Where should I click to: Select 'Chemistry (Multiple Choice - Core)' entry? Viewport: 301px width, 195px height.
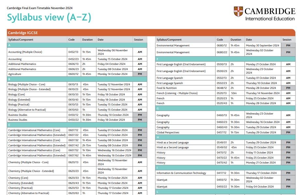[x=28, y=162]
